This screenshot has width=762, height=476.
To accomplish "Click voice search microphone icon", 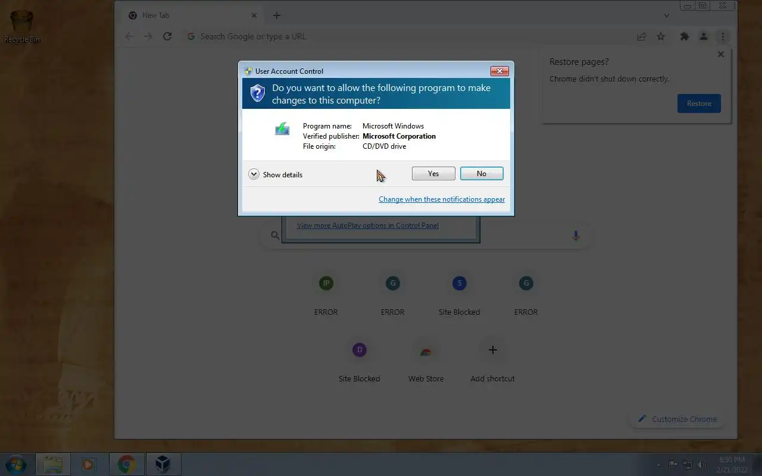I will coord(576,236).
